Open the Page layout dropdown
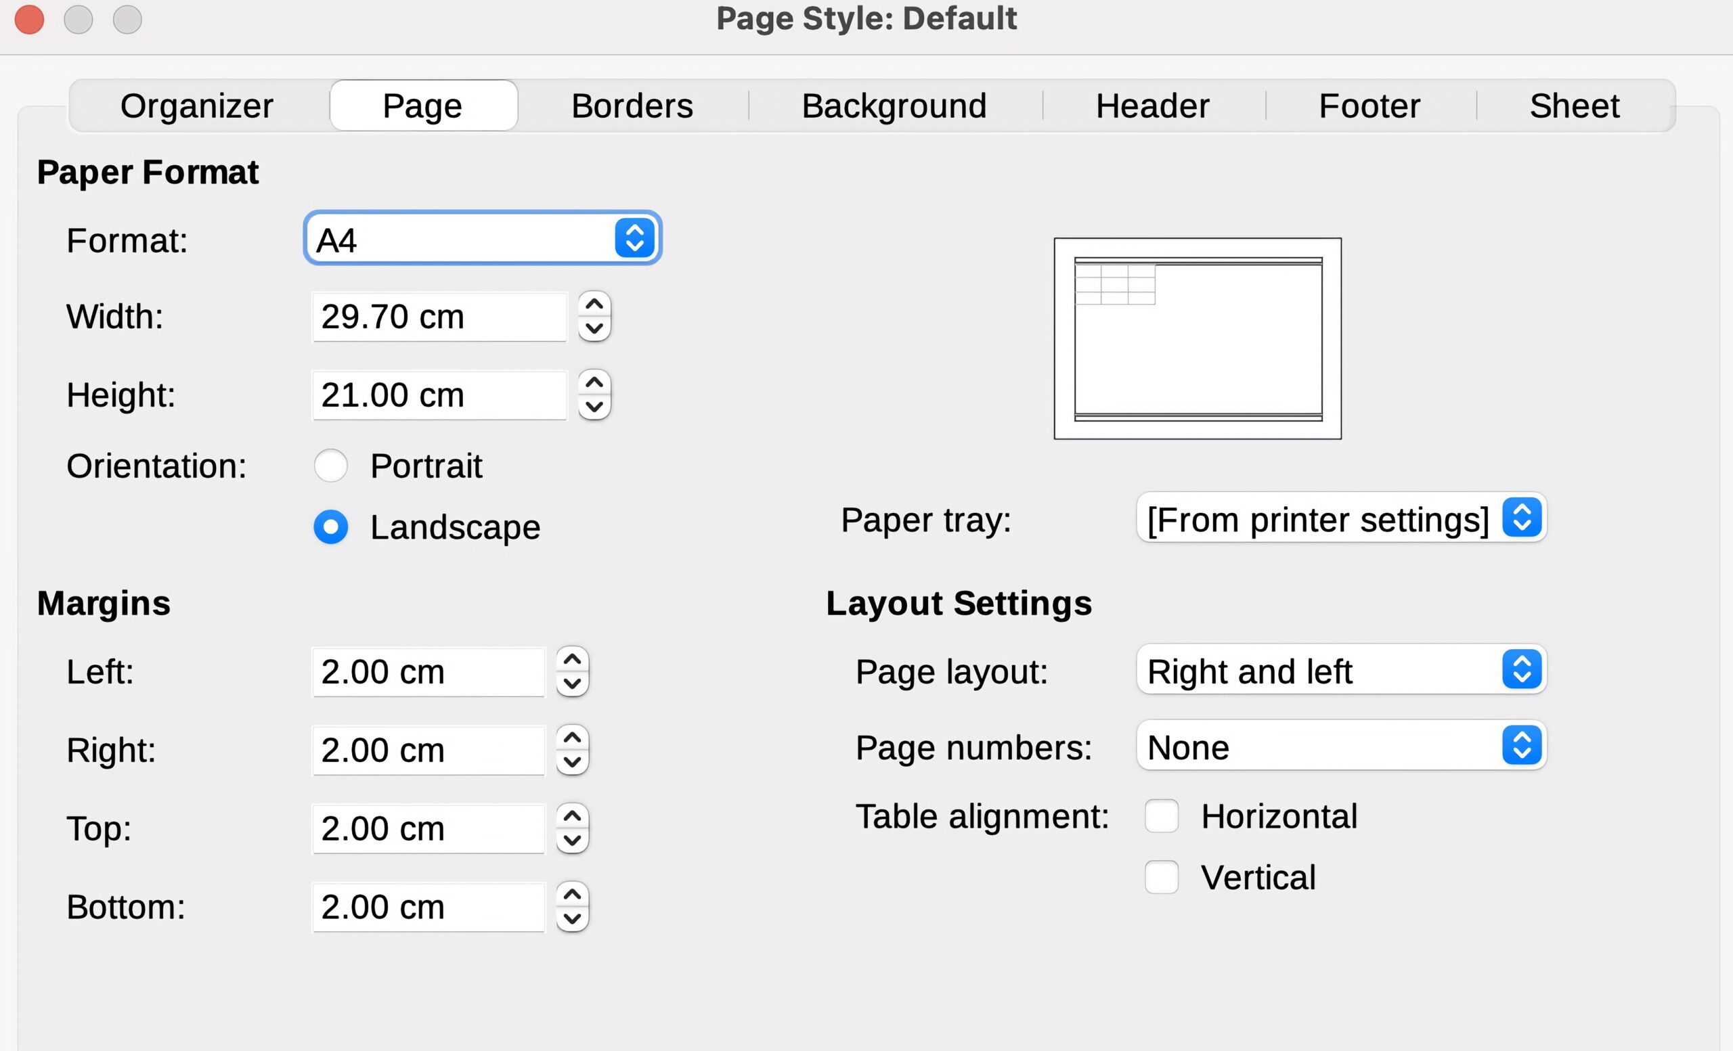Screen dimensions: 1733x1051 pyautogui.click(x=1340, y=669)
